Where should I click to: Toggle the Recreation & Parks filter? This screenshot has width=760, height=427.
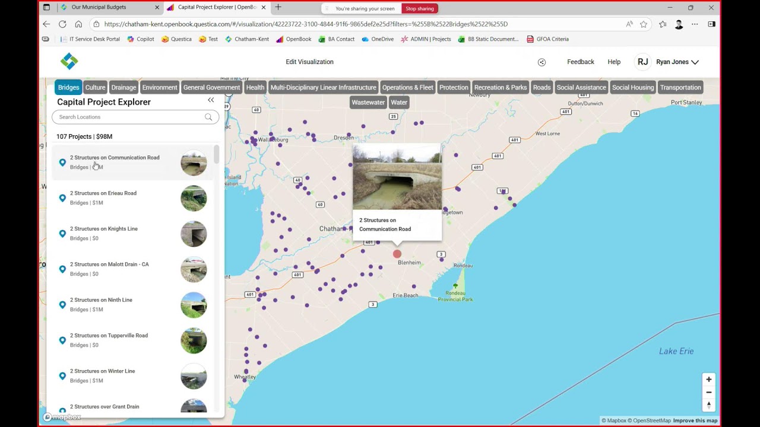point(501,87)
